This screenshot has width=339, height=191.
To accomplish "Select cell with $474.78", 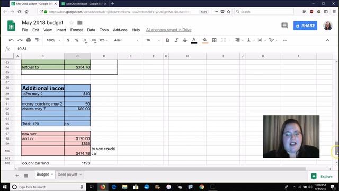I will (x=77, y=151).
